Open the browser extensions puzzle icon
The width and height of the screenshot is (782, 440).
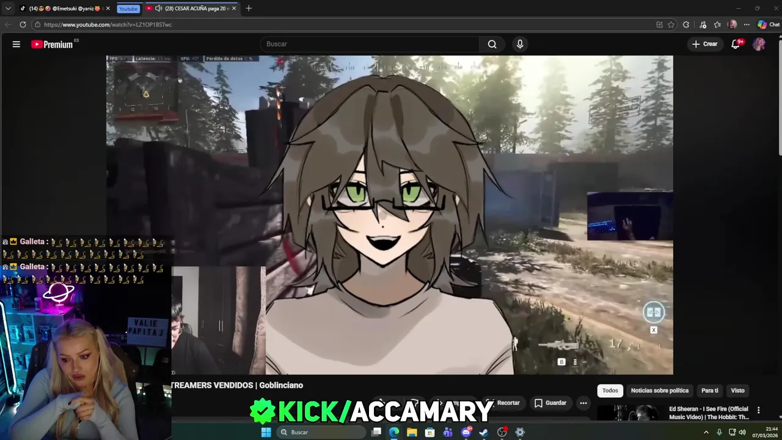click(x=686, y=24)
